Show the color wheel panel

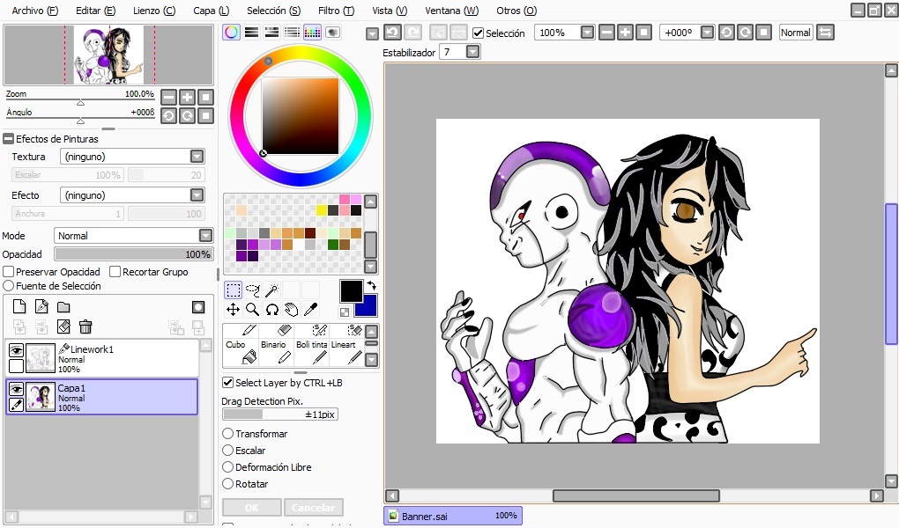[x=232, y=32]
